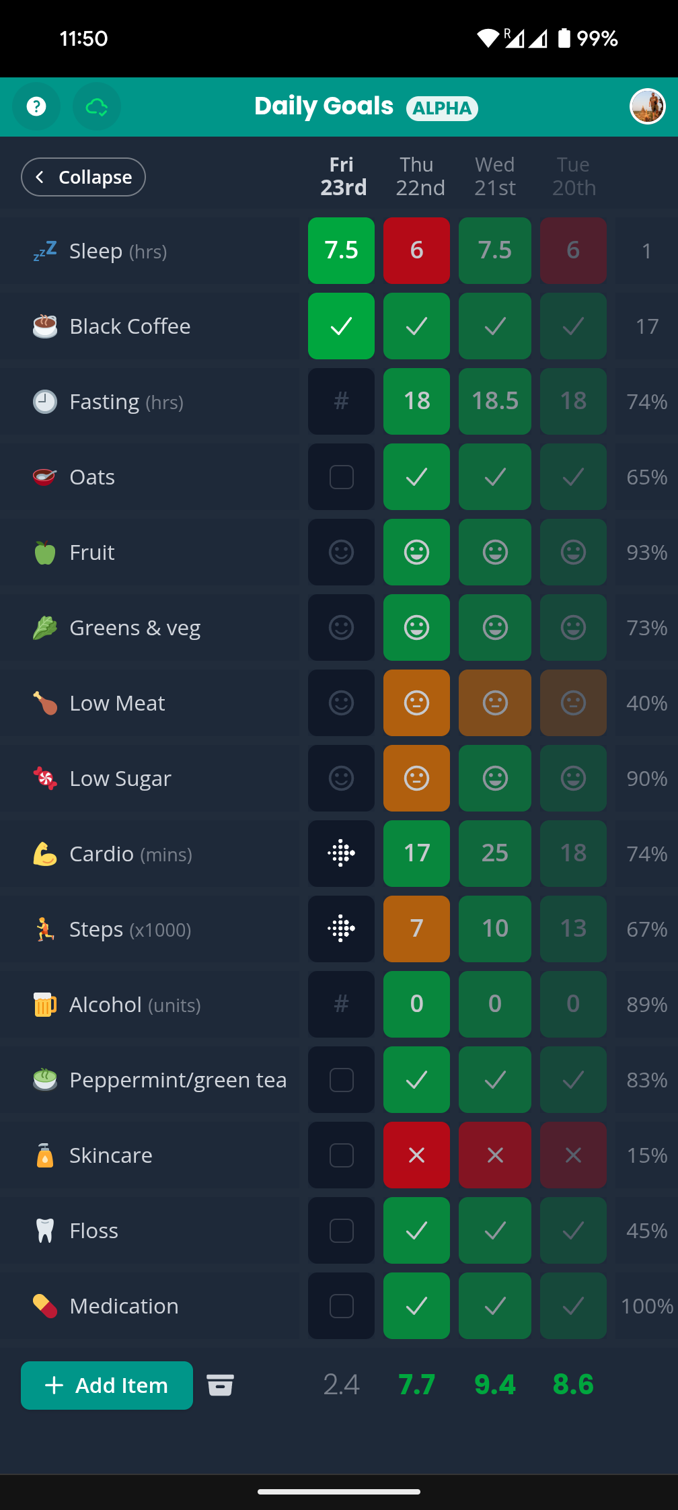Tick Friday's Floss checkbox
This screenshot has width=678, height=1510.
point(341,1230)
